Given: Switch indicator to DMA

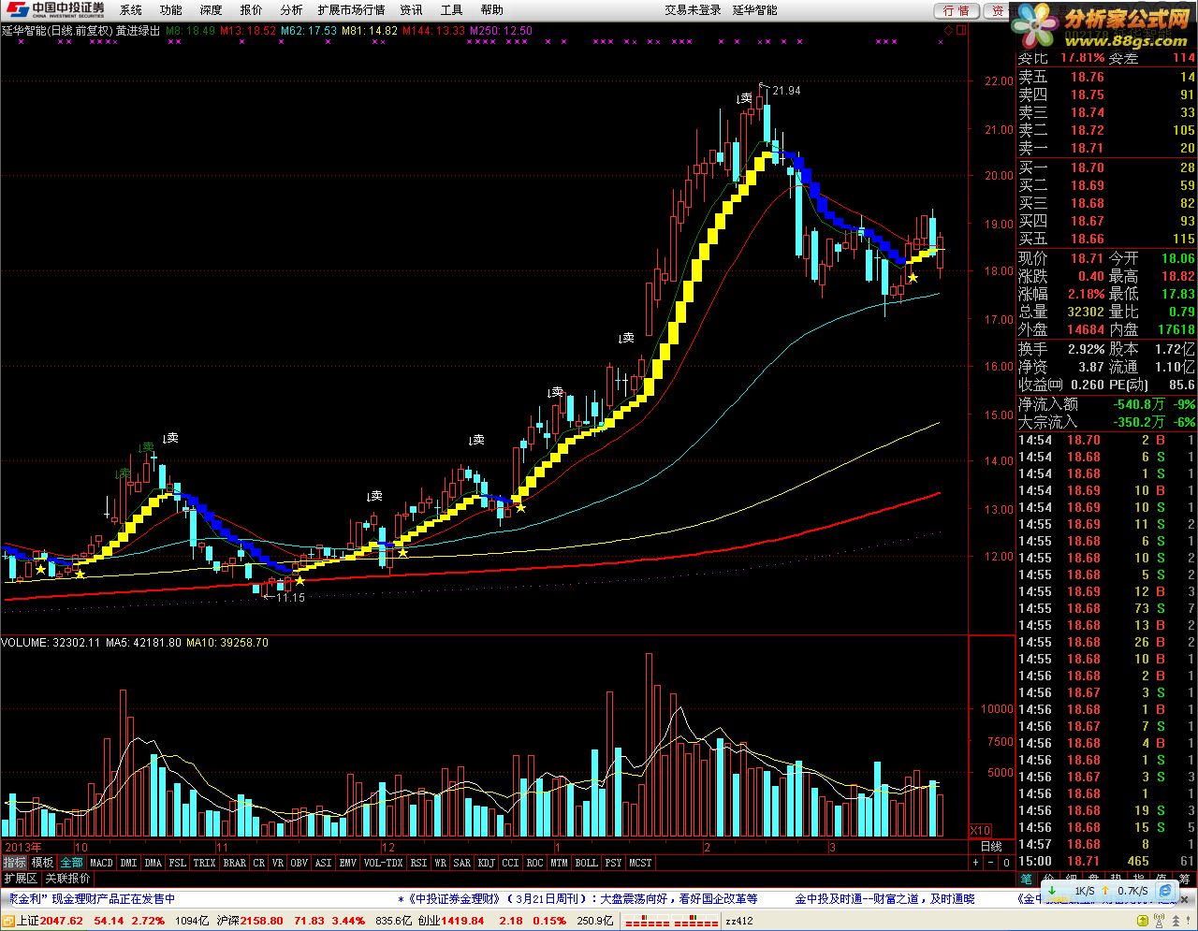Looking at the screenshot, I should pos(153,863).
